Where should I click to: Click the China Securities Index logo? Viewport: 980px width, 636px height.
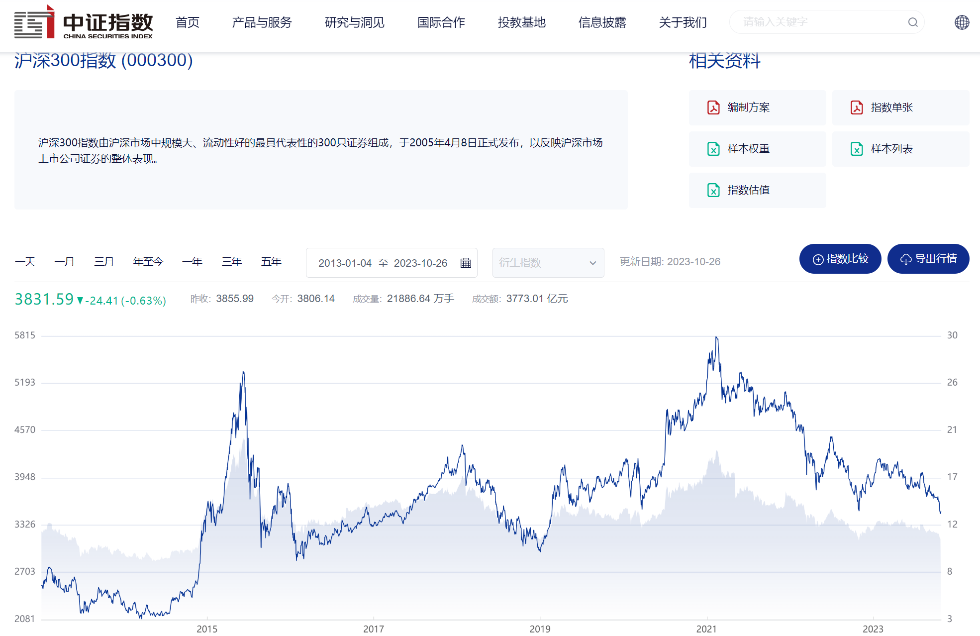(84, 22)
